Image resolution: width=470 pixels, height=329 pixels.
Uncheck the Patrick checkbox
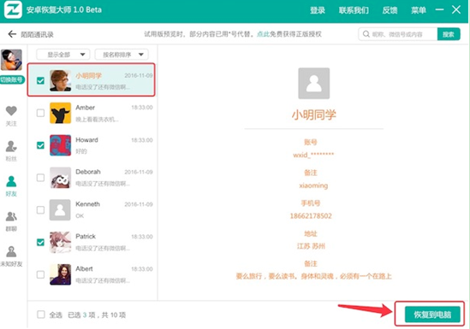pos(40,243)
